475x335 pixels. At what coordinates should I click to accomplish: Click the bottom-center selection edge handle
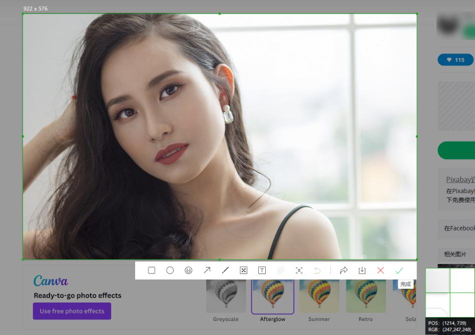tap(220, 259)
